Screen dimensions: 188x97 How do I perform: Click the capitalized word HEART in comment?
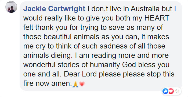(x=157, y=18)
